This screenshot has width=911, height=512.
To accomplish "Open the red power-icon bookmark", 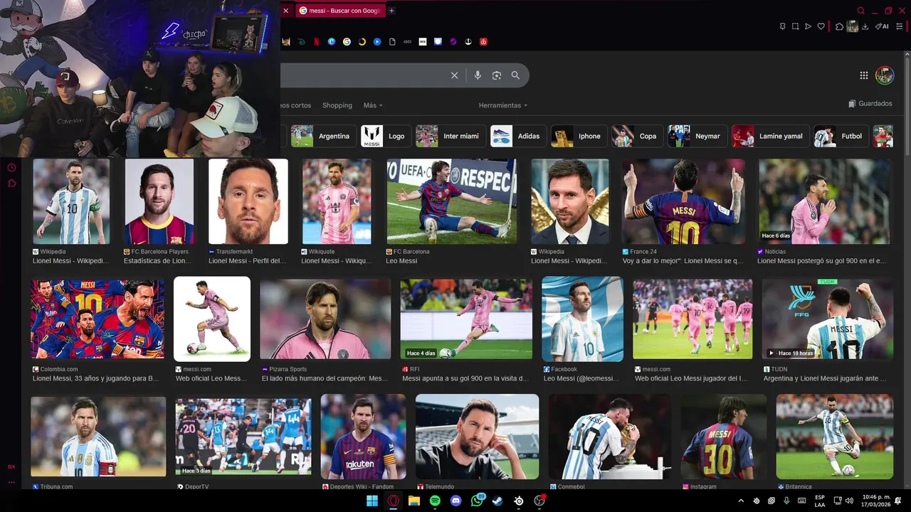I will coord(483,42).
